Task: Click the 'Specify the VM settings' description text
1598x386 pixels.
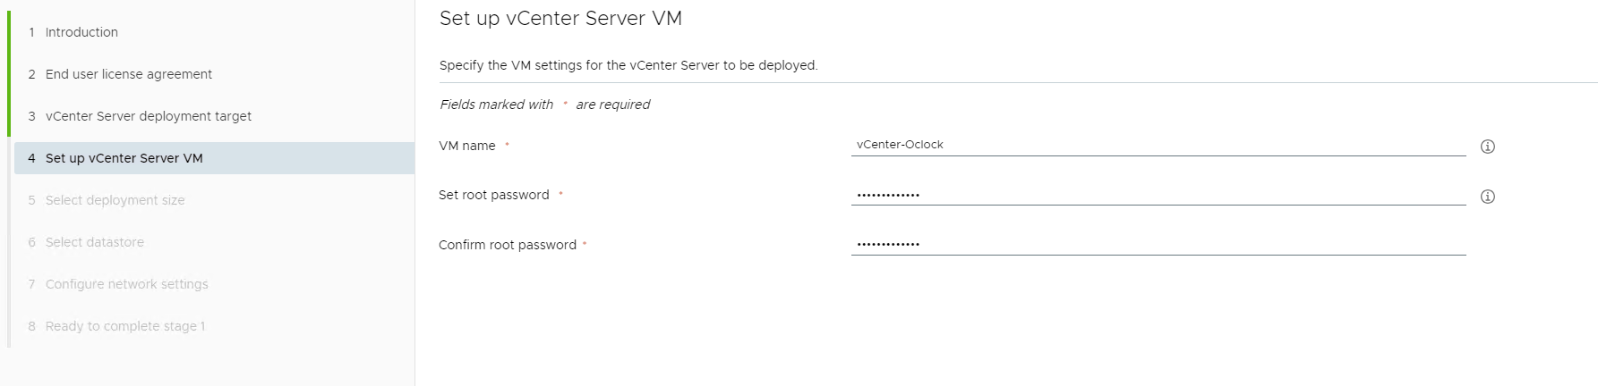Action: [628, 65]
